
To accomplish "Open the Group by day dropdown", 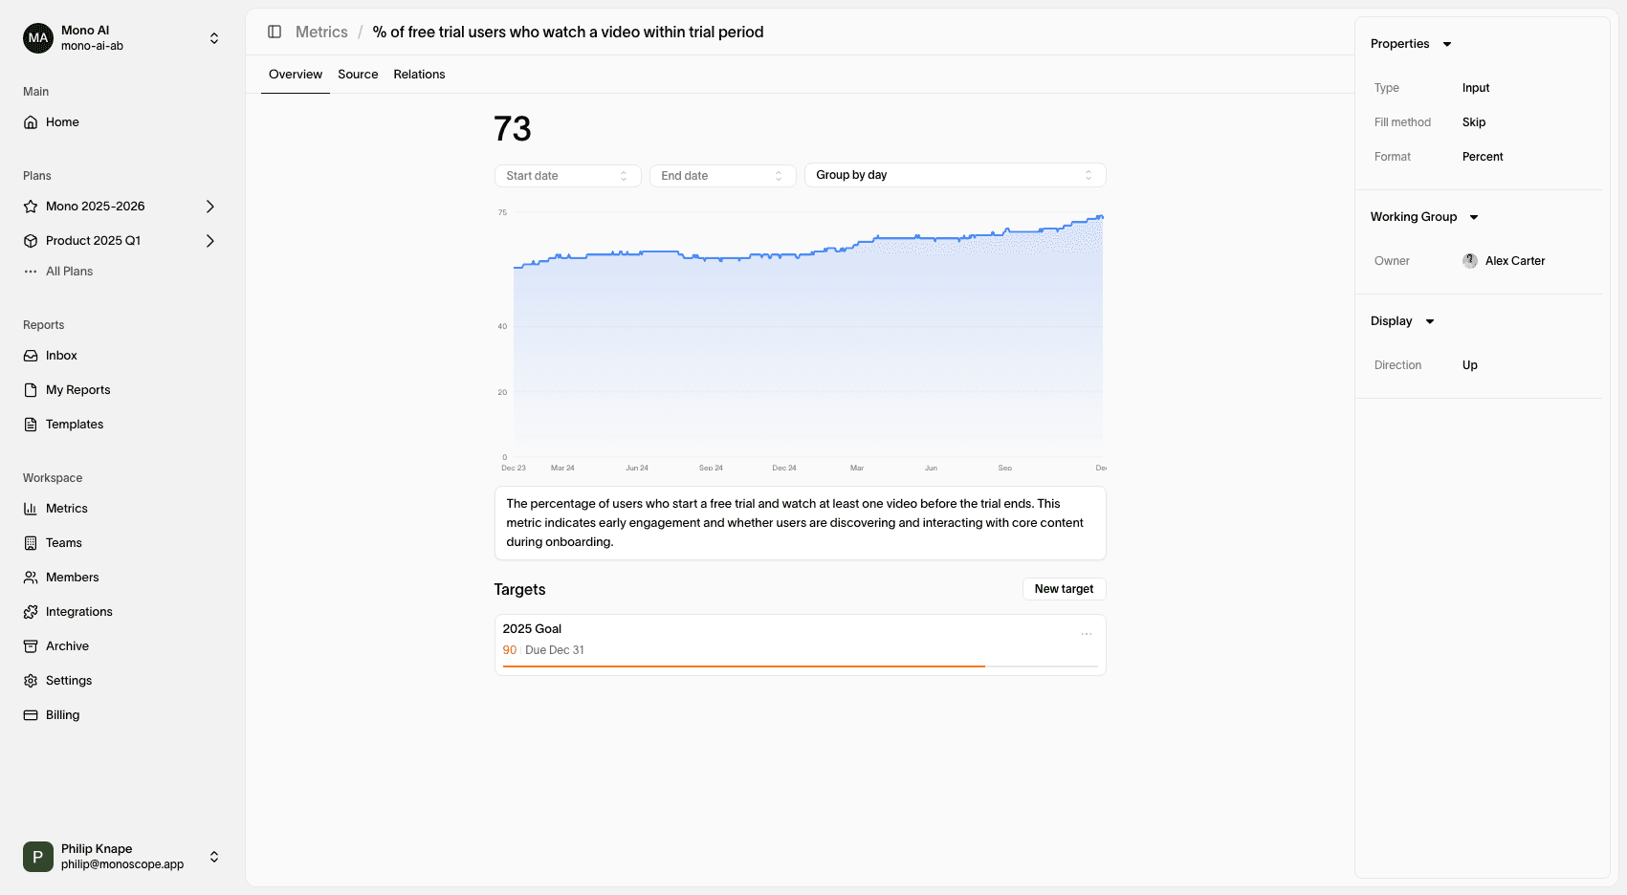I will coord(954,175).
